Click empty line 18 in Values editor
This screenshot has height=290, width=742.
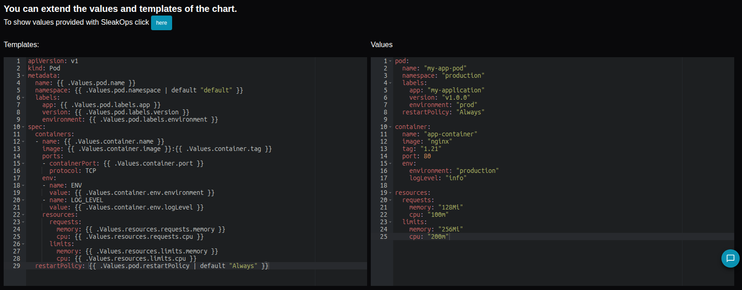click(x=563, y=185)
